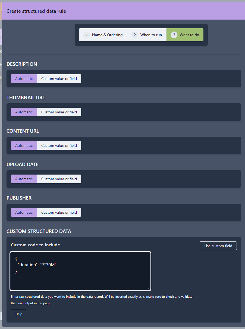Choose custom value for Publisher
245x329 pixels.
coord(59,212)
